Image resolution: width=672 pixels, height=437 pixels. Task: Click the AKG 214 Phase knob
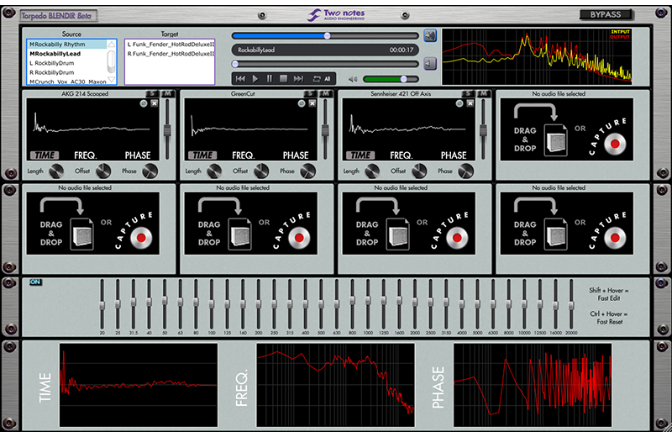pyautogui.click(x=150, y=171)
